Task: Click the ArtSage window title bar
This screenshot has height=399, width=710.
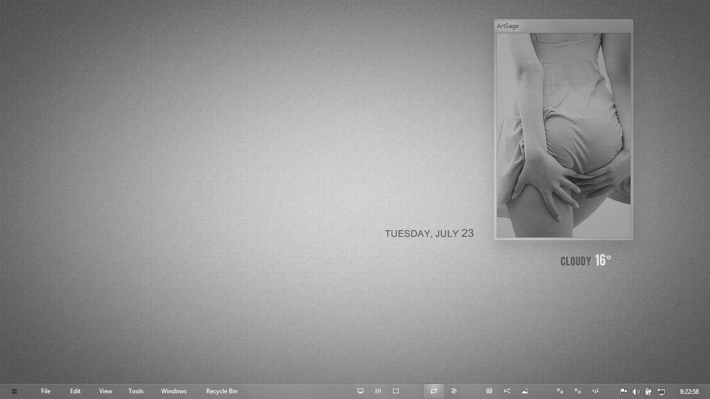Action: 563,26
